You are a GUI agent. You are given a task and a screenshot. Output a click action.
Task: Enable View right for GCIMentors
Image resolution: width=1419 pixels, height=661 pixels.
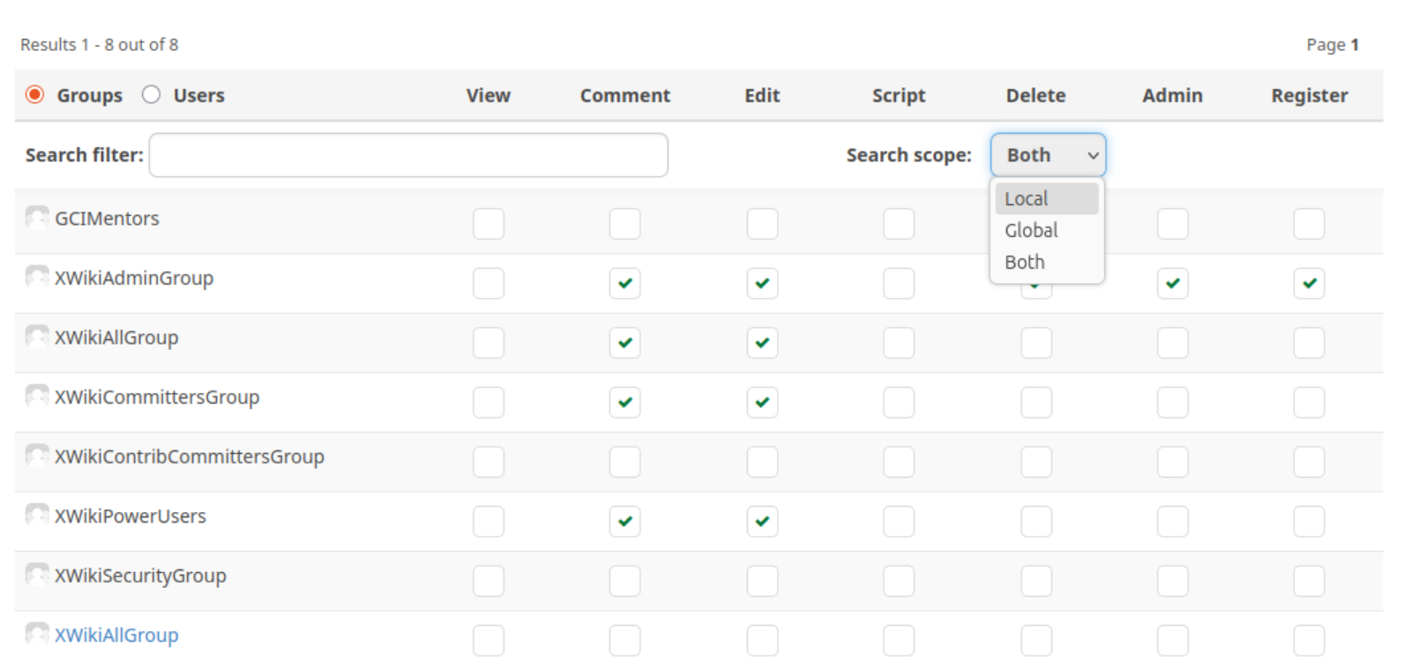488,224
